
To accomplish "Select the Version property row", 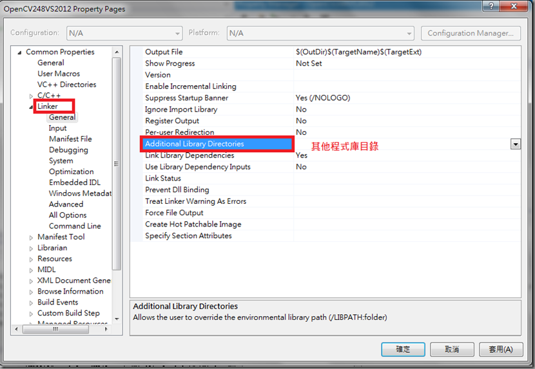I will point(332,75).
